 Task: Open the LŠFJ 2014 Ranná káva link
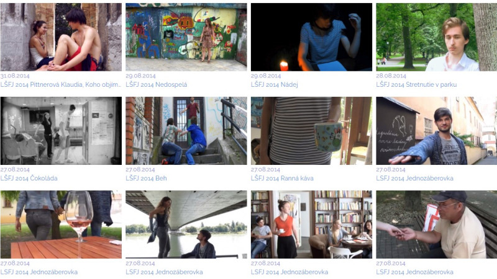pyautogui.click(x=282, y=178)
